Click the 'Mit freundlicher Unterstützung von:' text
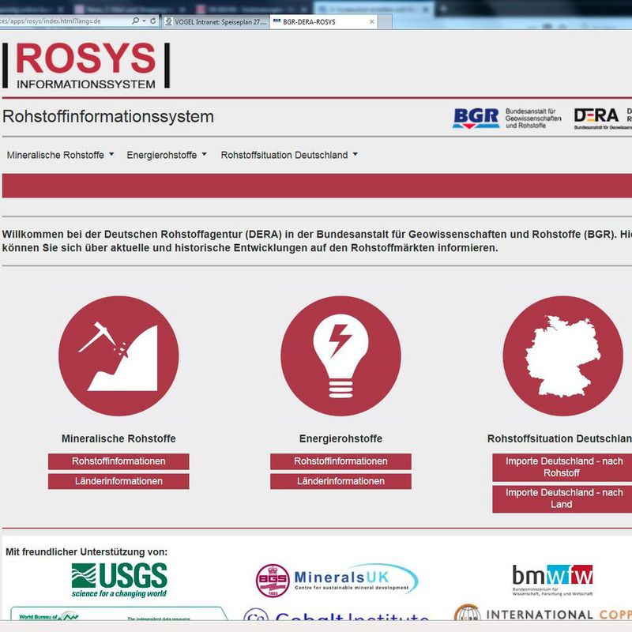 pyautogui.click(x=86, y=551)
